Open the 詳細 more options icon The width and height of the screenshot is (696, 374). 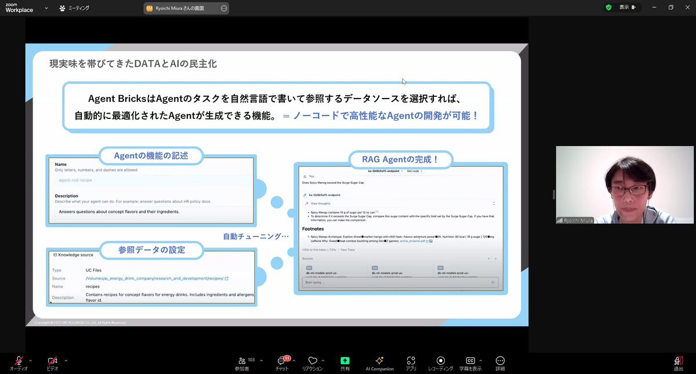(x=500, y=361)
